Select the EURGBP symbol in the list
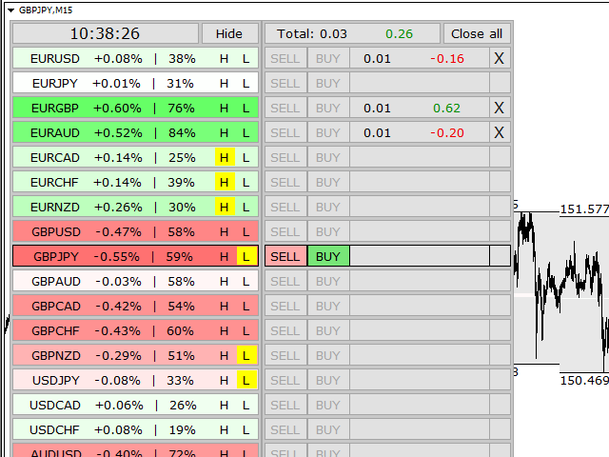This screenshot has width=609, height=457. click(x=55, y=108)
